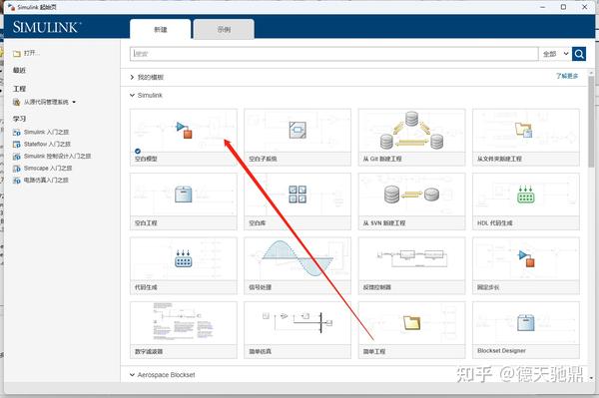
Task: Expand the 从源代码管理系统 dropdown
Action: [45, 102]
